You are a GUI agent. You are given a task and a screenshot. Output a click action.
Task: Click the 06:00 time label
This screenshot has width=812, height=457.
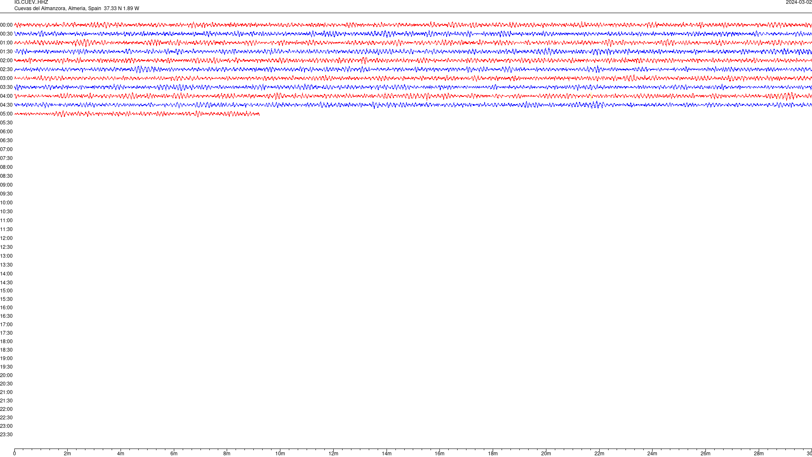6,132
